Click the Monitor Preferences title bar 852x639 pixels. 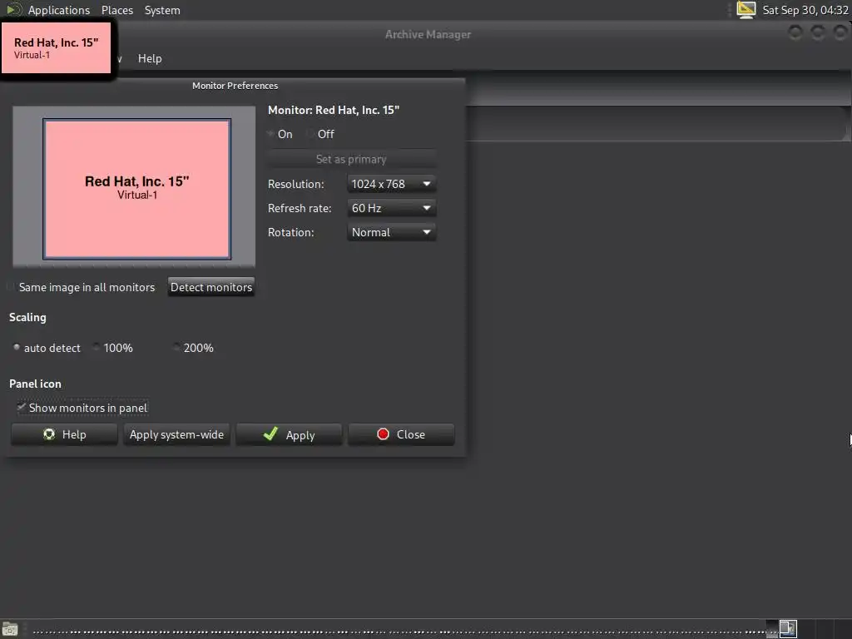(235, 86)
